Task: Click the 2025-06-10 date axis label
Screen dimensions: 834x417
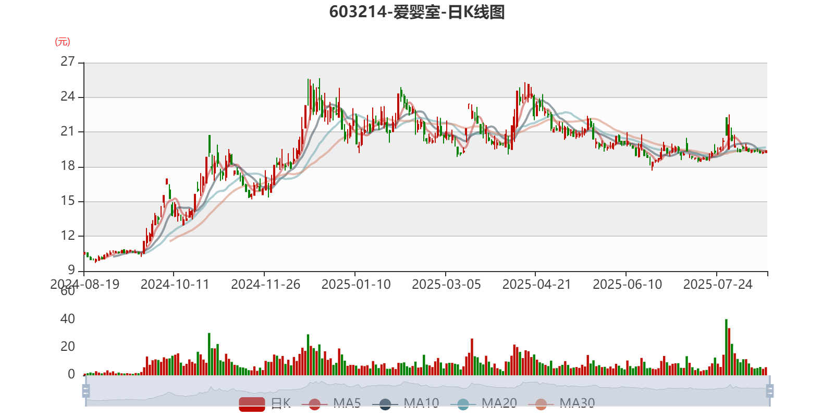Action: pyautogui.click(x=627, y=284)
